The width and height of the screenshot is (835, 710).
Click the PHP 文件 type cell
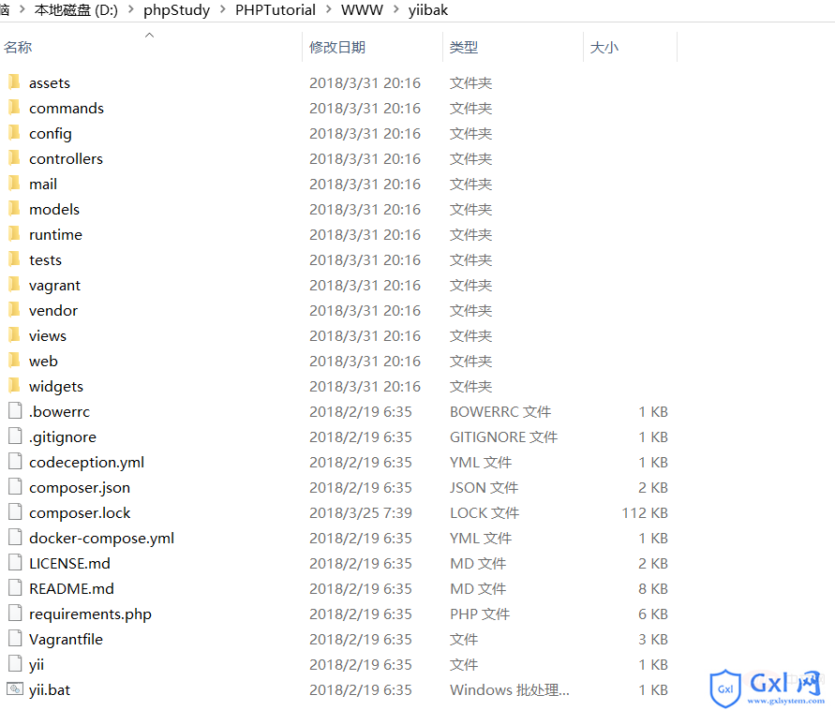479,614
